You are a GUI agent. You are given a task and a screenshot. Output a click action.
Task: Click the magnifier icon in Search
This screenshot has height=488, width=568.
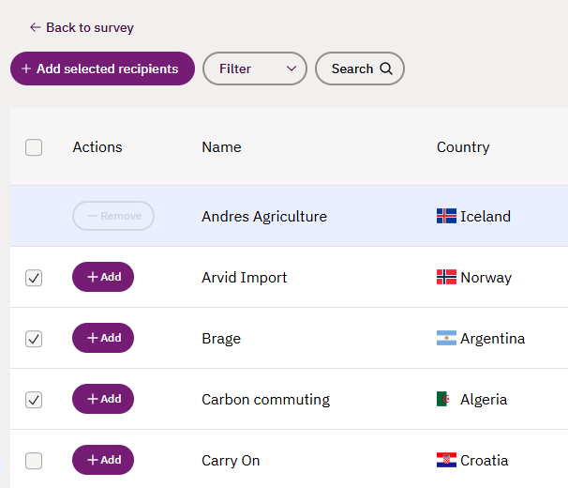click(386, 69)
